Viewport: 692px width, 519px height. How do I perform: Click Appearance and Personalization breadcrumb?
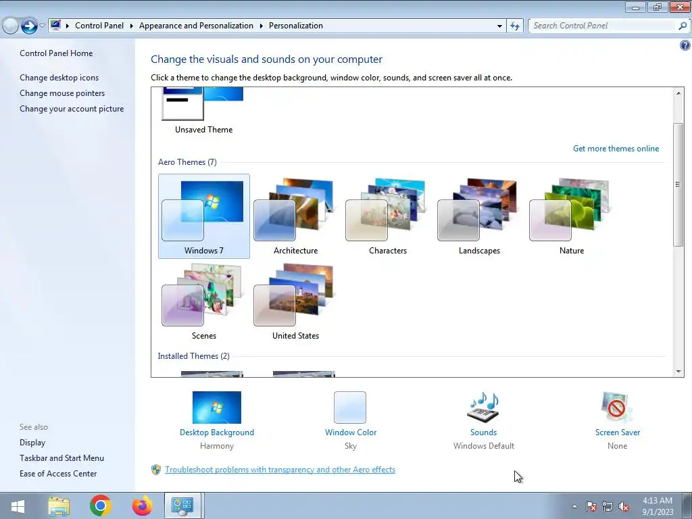(x=196, y=26)
